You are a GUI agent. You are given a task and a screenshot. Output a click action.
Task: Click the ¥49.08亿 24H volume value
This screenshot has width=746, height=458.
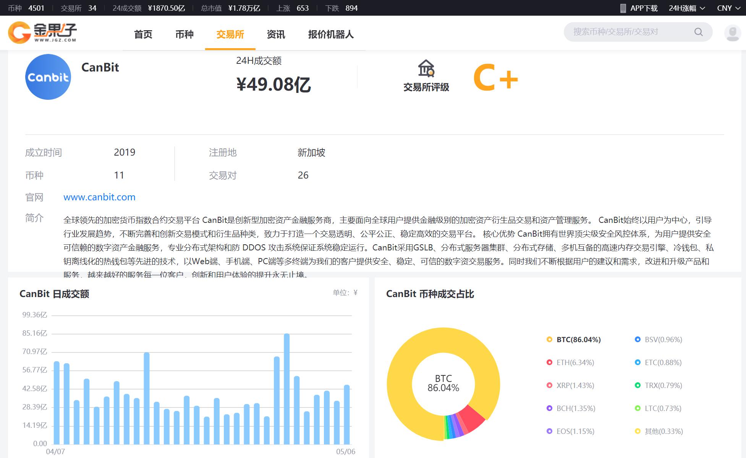(x=273, y=84)
